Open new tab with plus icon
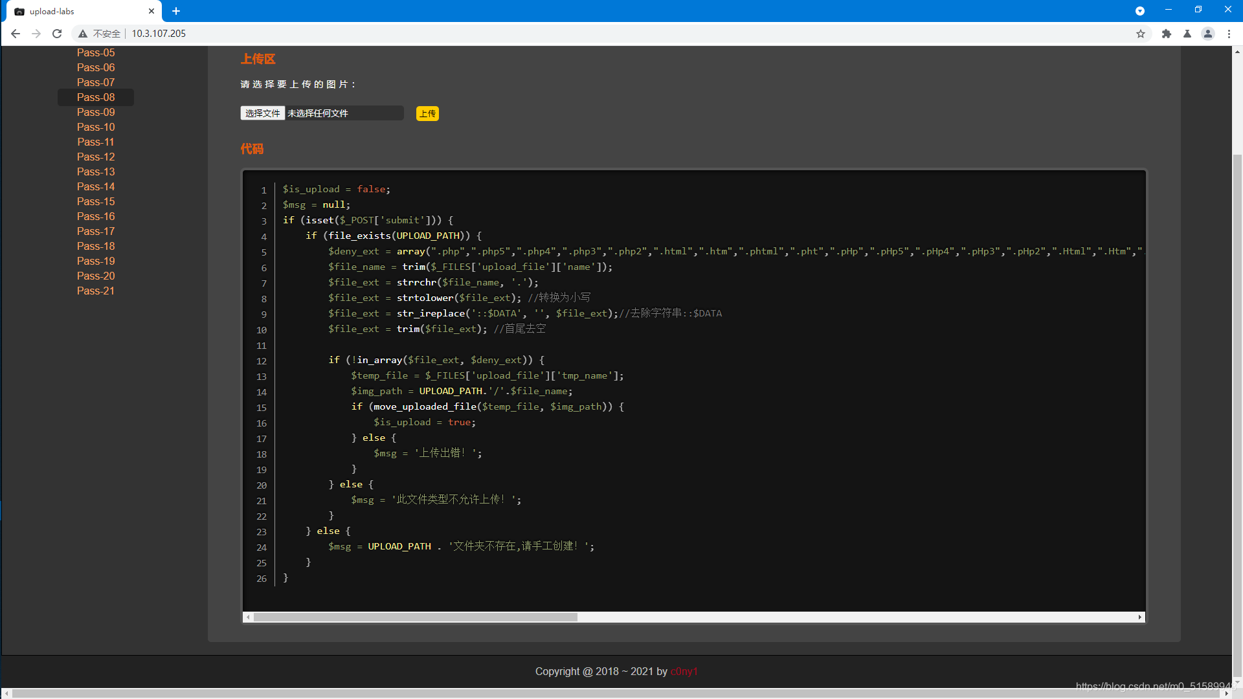Viewport: 1243px width, 699px height. click(x=176, y=11)
